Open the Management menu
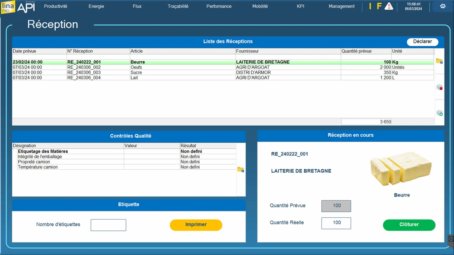Screen dimensions: 454x255 (341, 6)
